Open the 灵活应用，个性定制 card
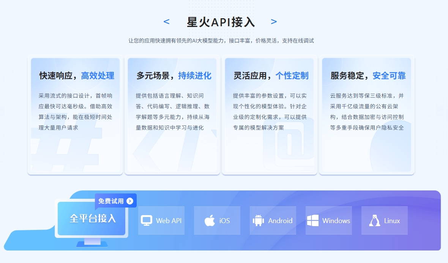The width and height of the screenshot is (448, 263). click(x=270, y=115)
